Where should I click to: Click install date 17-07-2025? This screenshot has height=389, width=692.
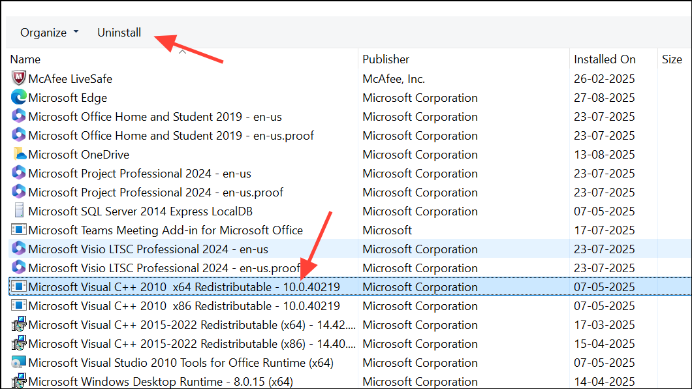(x=604, y=230)
